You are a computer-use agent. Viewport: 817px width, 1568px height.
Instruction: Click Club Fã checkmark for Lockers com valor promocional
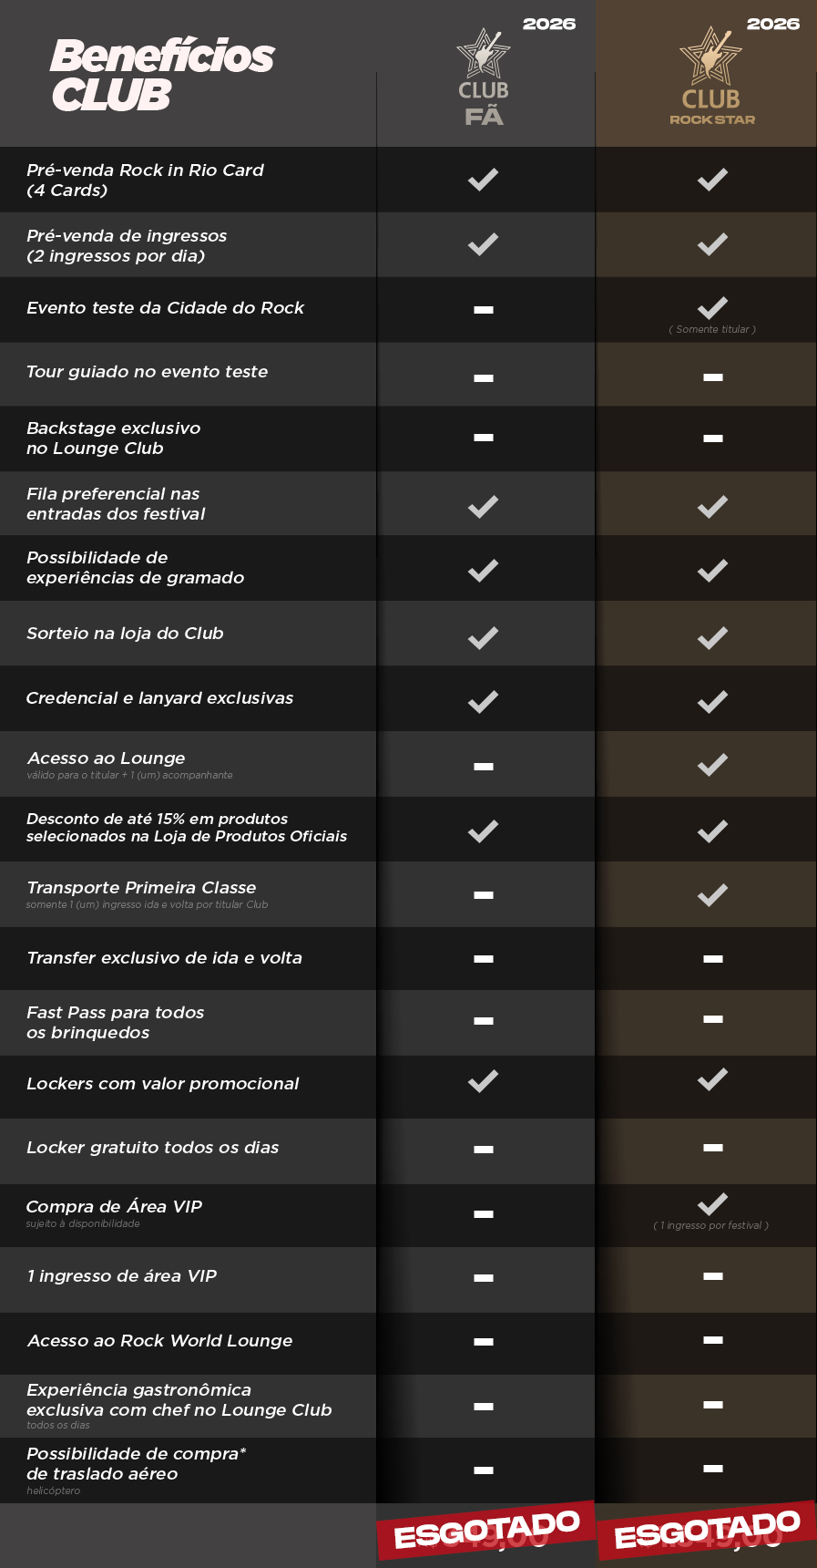click(483, 1081)
